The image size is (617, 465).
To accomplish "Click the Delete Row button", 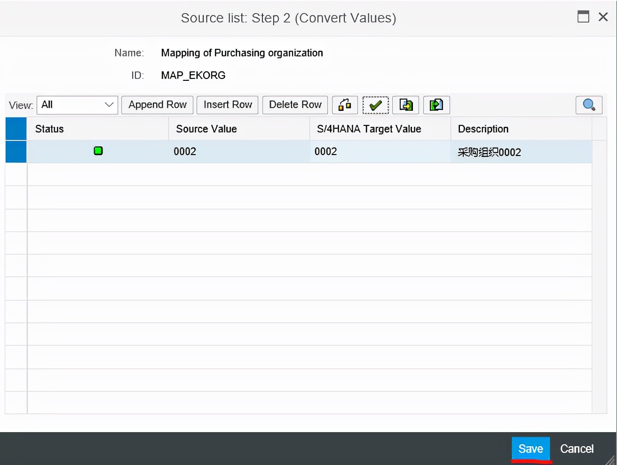I will coord(295,105).
